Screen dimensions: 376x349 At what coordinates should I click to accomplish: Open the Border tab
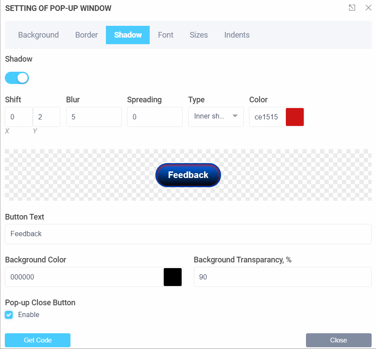[86, 35]
